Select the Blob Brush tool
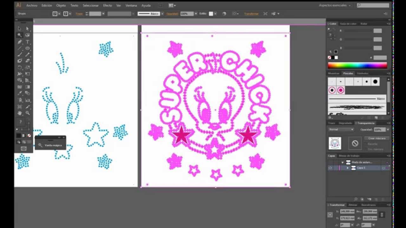 point(20,61)
